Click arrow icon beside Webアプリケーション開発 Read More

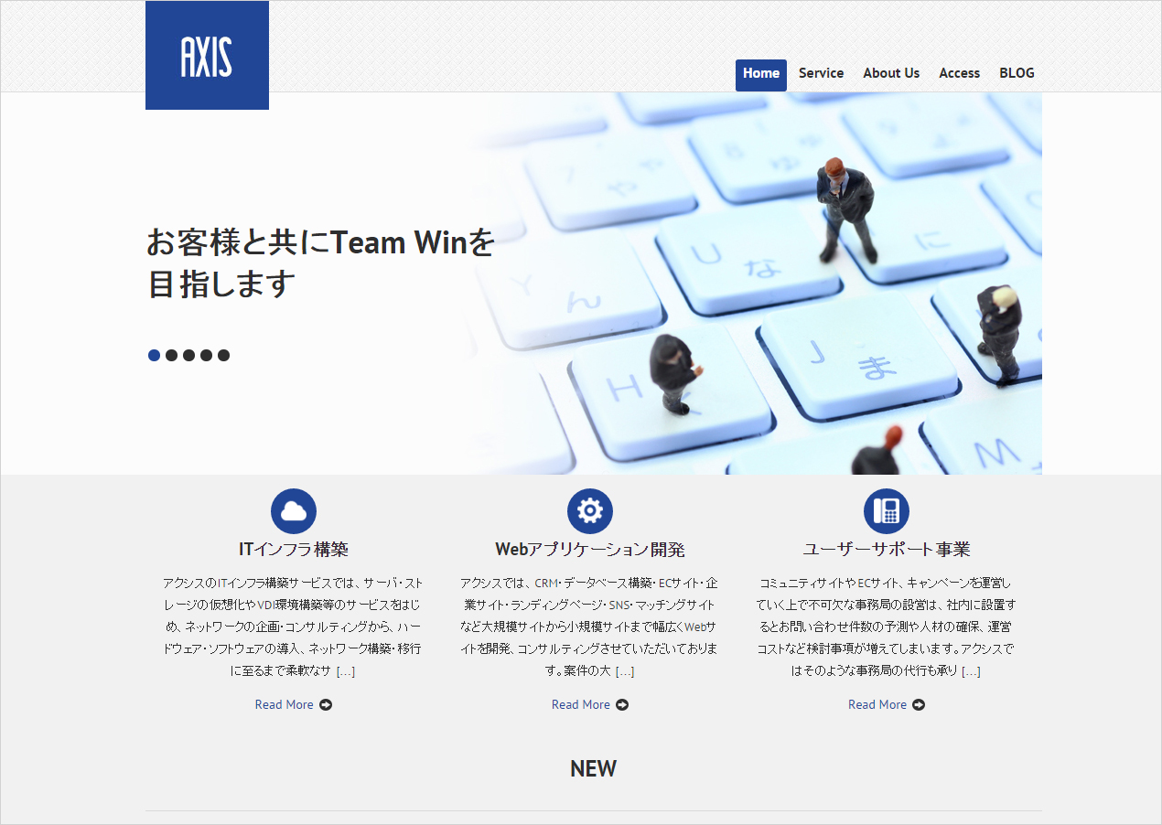tap(622, 705)
